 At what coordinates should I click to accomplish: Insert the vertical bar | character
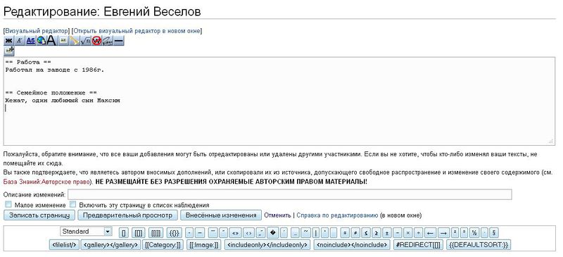(316, 233)
